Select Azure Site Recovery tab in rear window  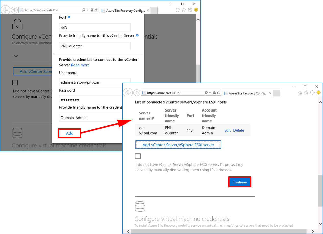click(125, 10)
